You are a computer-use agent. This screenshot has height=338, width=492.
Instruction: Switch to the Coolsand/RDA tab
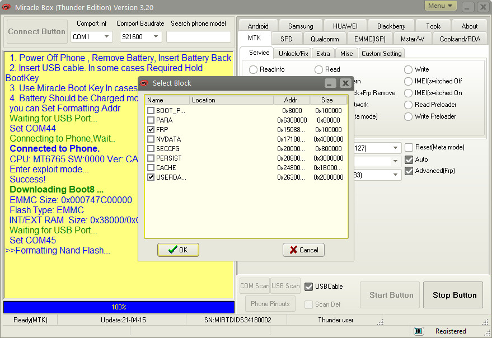pos(460,39)
